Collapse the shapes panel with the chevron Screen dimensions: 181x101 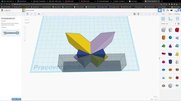[160, 58]
